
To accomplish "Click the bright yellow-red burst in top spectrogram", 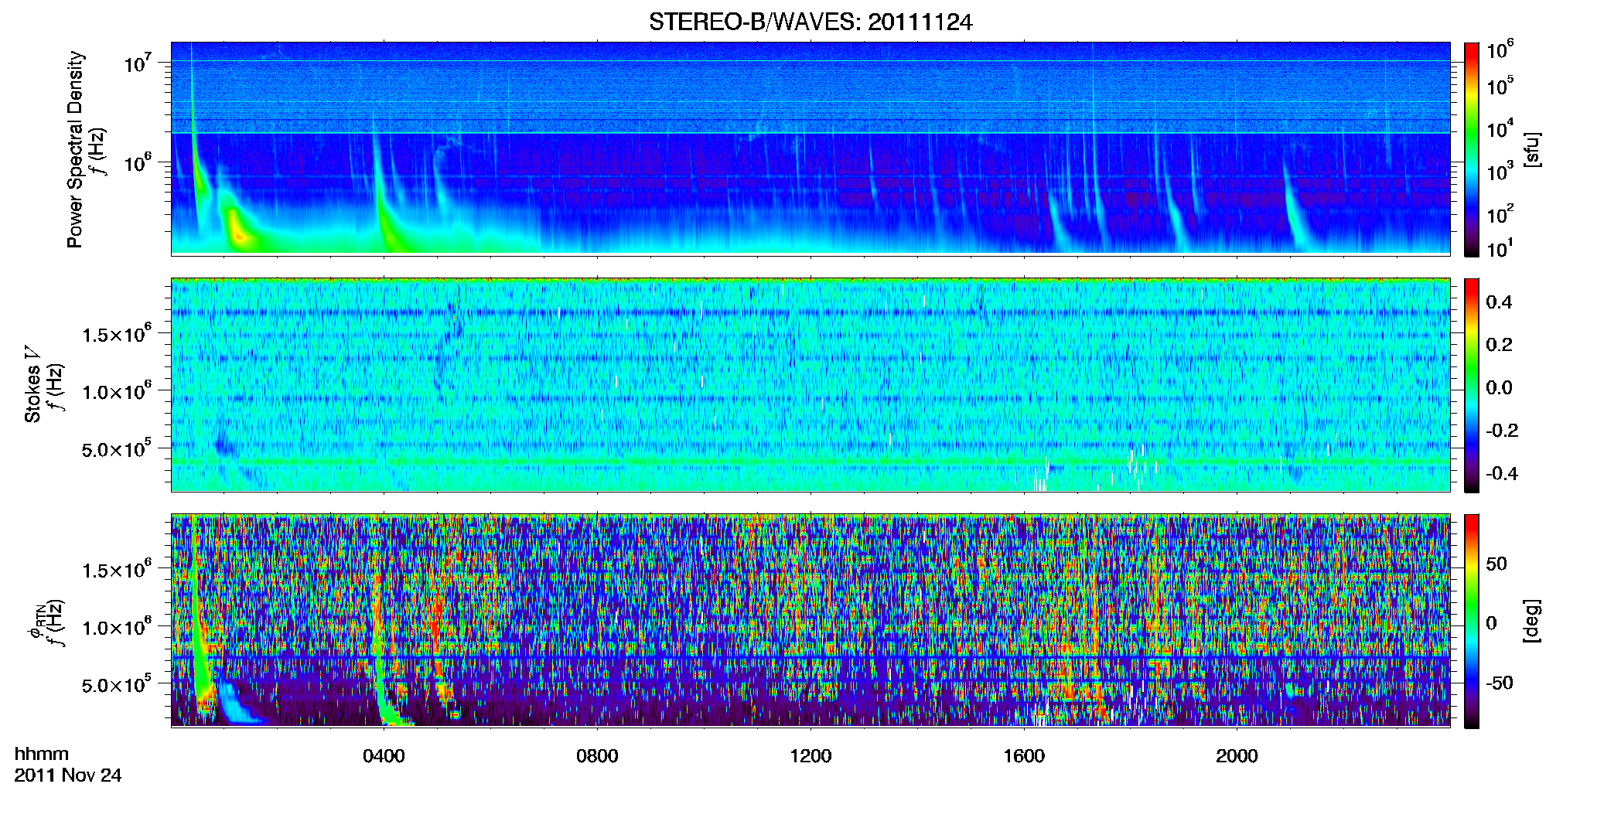I will pos(237,229).
